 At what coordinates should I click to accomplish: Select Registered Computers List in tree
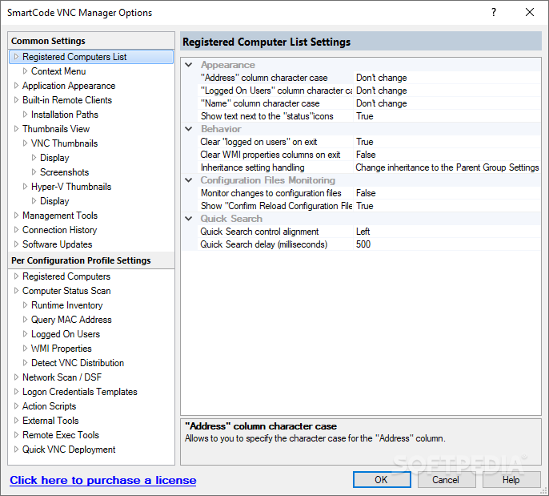74,57
